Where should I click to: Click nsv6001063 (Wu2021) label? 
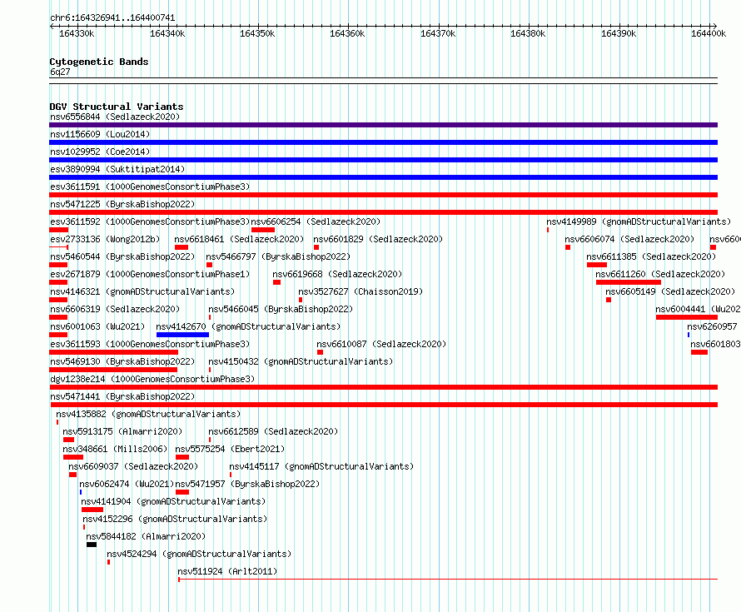(x=97, y=326)
